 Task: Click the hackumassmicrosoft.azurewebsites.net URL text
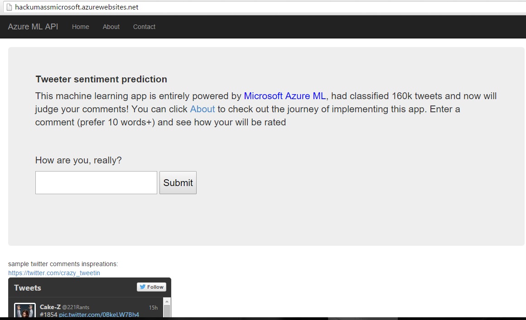pyautogui.click(x=77, y=7)
